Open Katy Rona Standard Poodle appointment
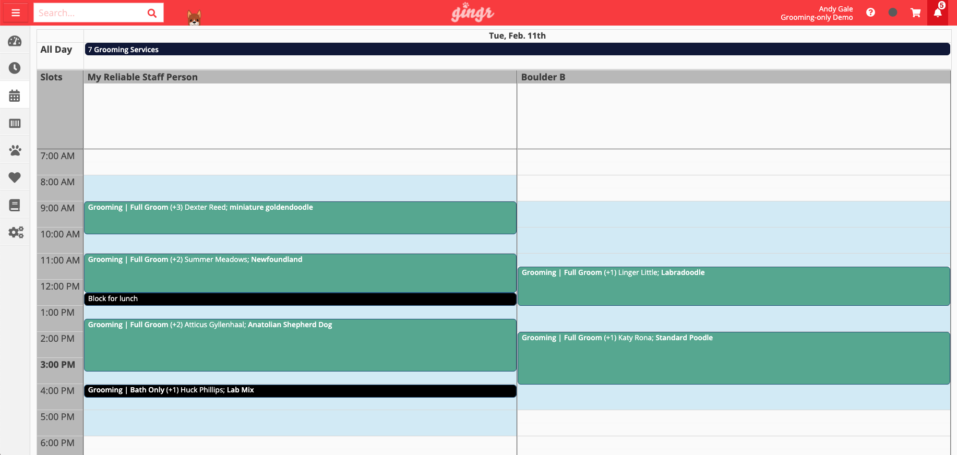Viewport: 957px width, 455px height. click(x=734, y=358)
